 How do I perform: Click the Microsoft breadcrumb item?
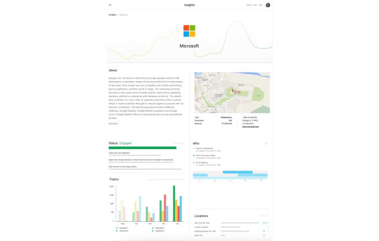124,15
